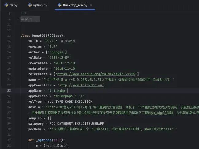The height and width of the screenshot is (149, 199).
Task: Click line number 32 in the gutter
Action: coord(9,140)
